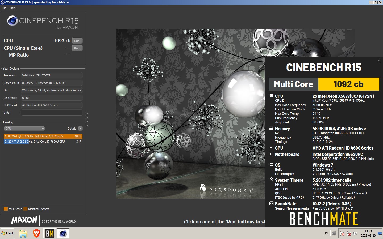The height and width of the screenshot is (239, 383).
Task: Click the GFX Board ATI Radeon field
Action: [52, 105]
